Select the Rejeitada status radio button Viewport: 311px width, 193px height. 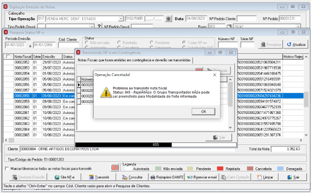coord(119,42)
